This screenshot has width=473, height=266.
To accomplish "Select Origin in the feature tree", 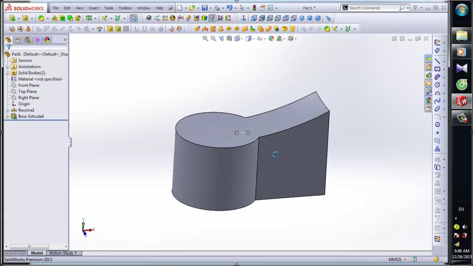I will tap(24, 104).
